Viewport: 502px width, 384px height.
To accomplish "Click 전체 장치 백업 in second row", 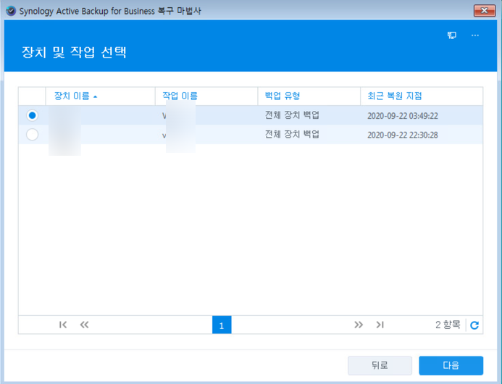I will pos(292,135).
